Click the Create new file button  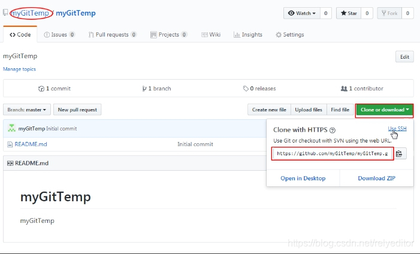[269, 110]
